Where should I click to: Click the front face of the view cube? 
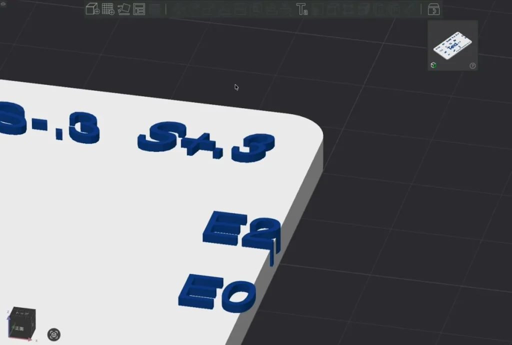18,328
